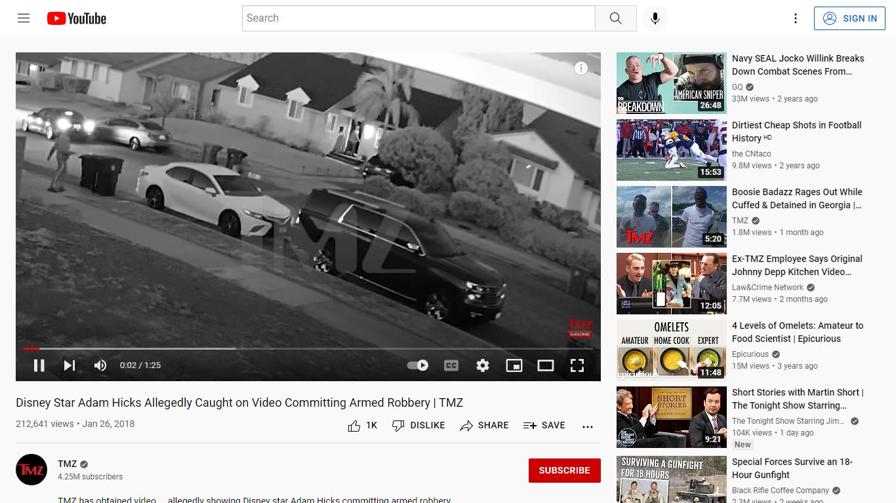Click the 0:02 / 1:25 time display
896x503 pixels.
coord(140,365)
